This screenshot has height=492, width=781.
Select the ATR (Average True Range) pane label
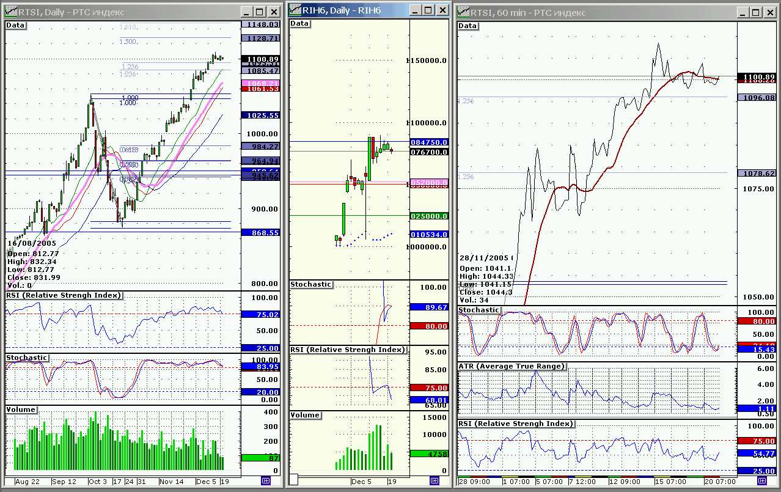pos(512,366)
